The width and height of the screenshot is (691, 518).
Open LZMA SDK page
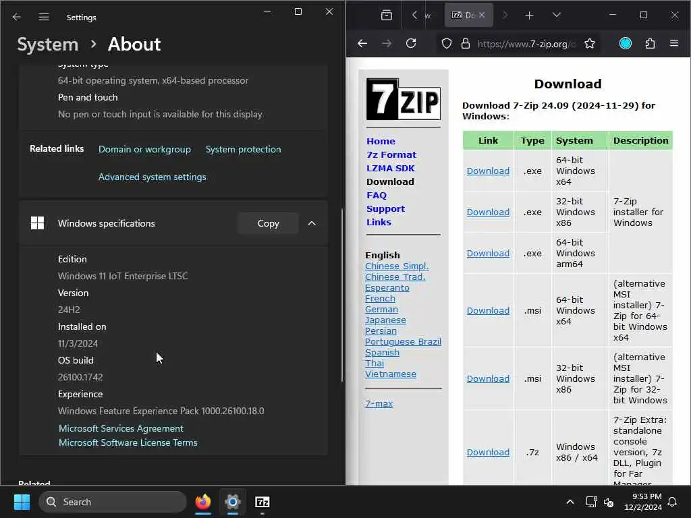(391, 168)
